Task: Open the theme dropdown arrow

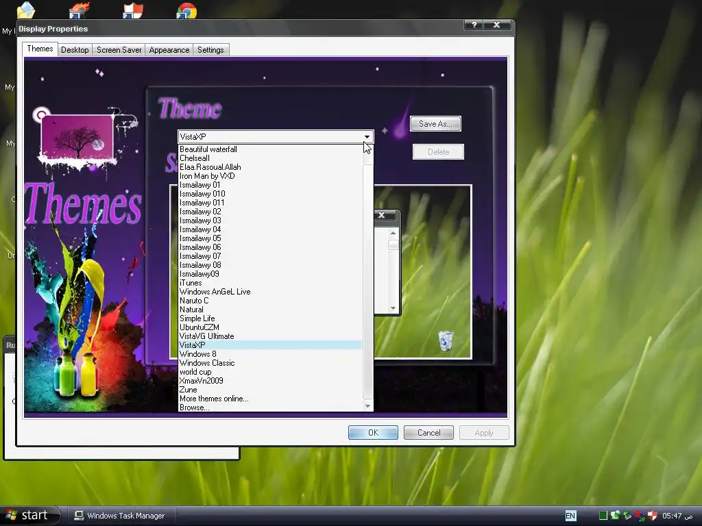Action: 367,137
